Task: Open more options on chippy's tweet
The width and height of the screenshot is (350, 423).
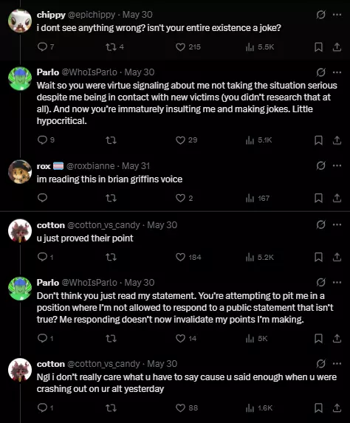Action: pos(337,15)
